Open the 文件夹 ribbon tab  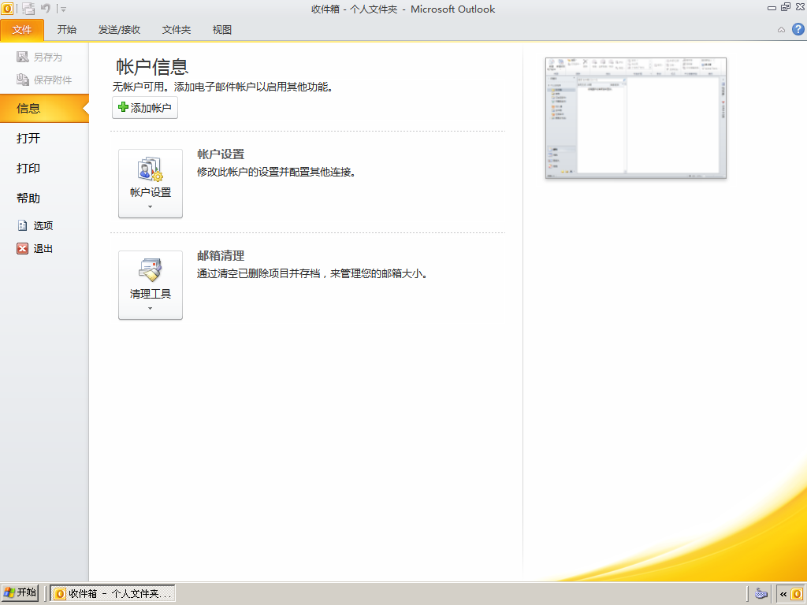click(x=177, y=30)
